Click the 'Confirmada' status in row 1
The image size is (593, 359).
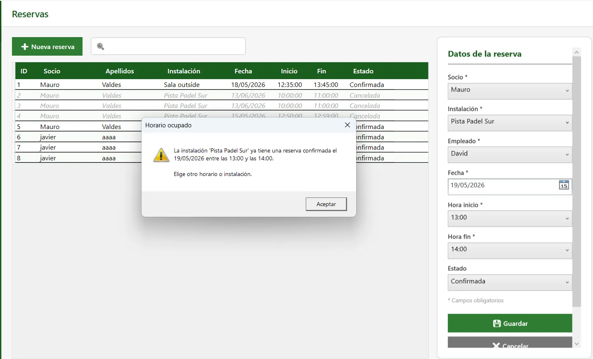tap(367, 84)
